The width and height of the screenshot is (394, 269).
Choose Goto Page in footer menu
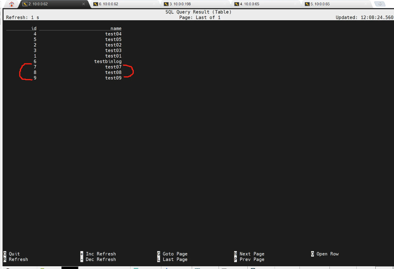pos(175,254)
